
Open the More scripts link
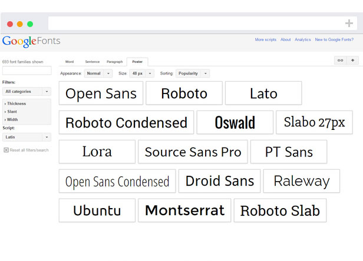(x=265, y=39)
